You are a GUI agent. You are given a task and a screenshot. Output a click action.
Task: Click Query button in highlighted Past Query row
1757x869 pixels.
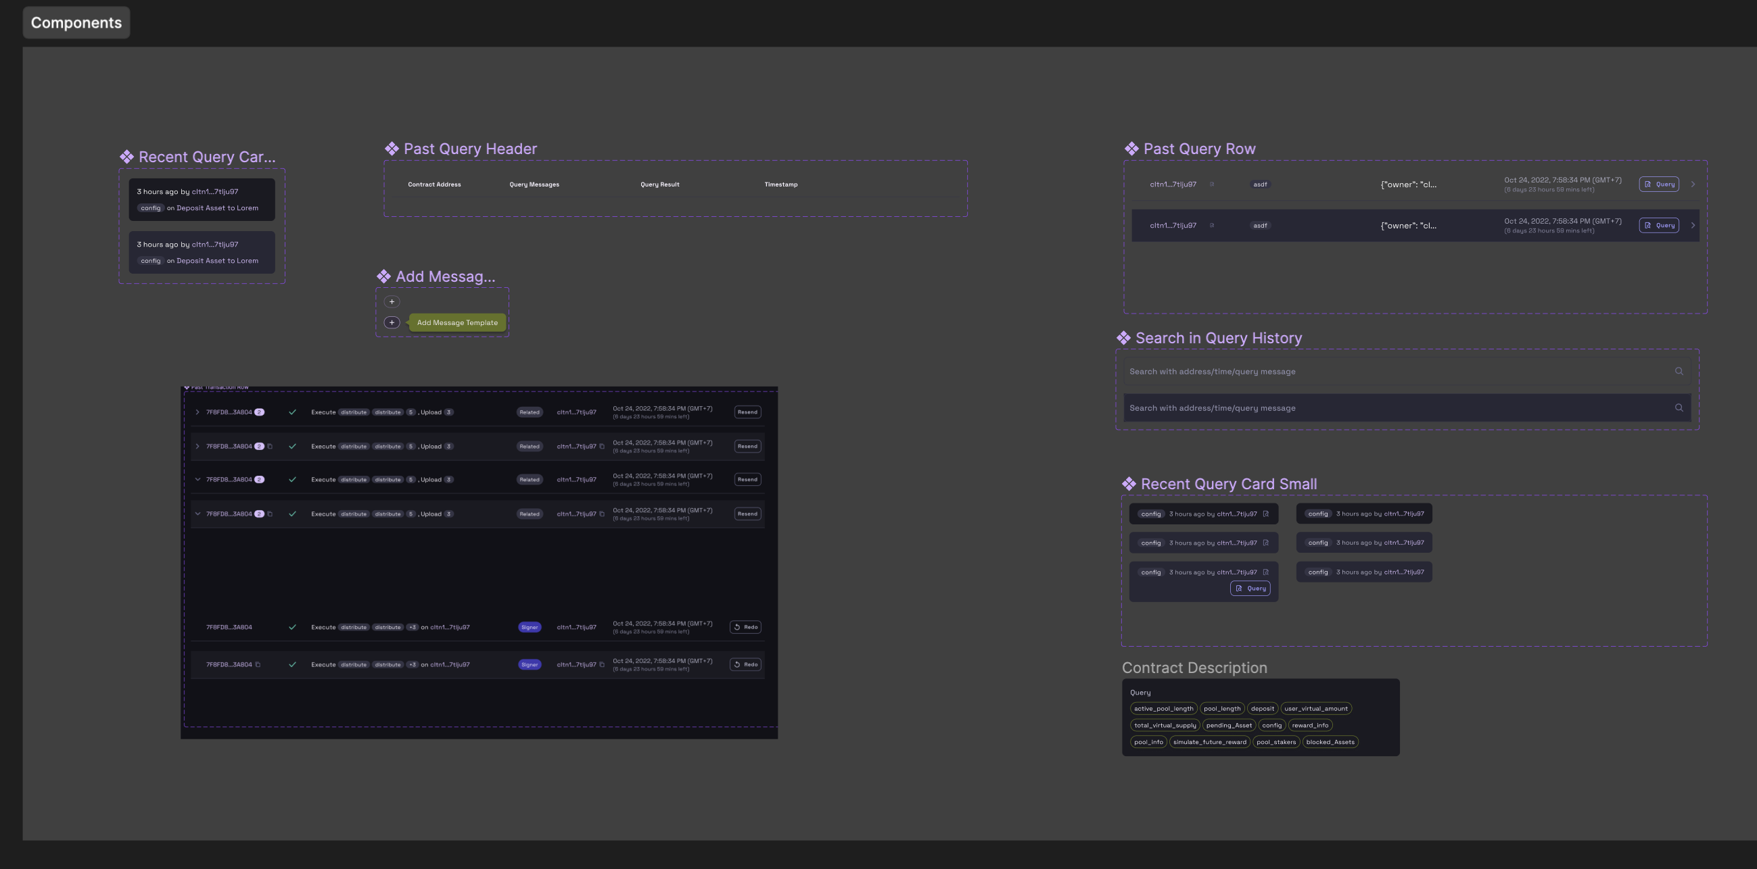click(x=1659, y=225)
